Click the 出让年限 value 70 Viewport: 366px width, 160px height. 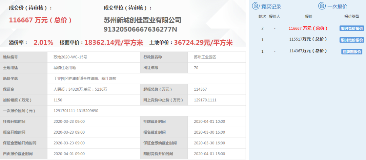(196, 68)
